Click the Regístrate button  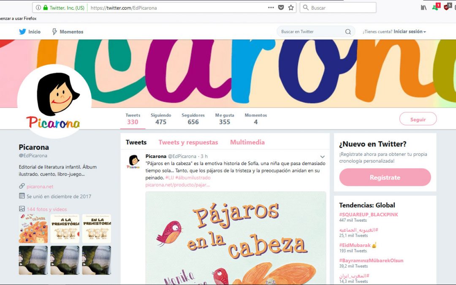(385, 177)
